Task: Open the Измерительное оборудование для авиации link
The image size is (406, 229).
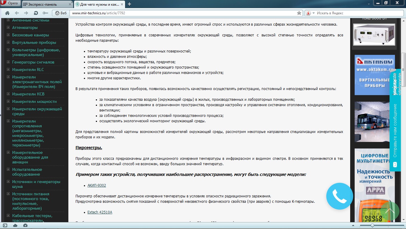Action: [x=30, y=157]
